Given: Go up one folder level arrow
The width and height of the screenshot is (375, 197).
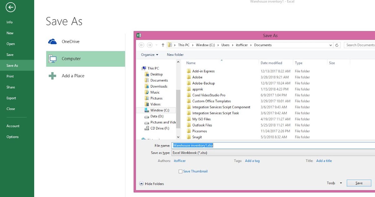Looking at the screenshot, I should pyautogui.click(x=163, y=45).
